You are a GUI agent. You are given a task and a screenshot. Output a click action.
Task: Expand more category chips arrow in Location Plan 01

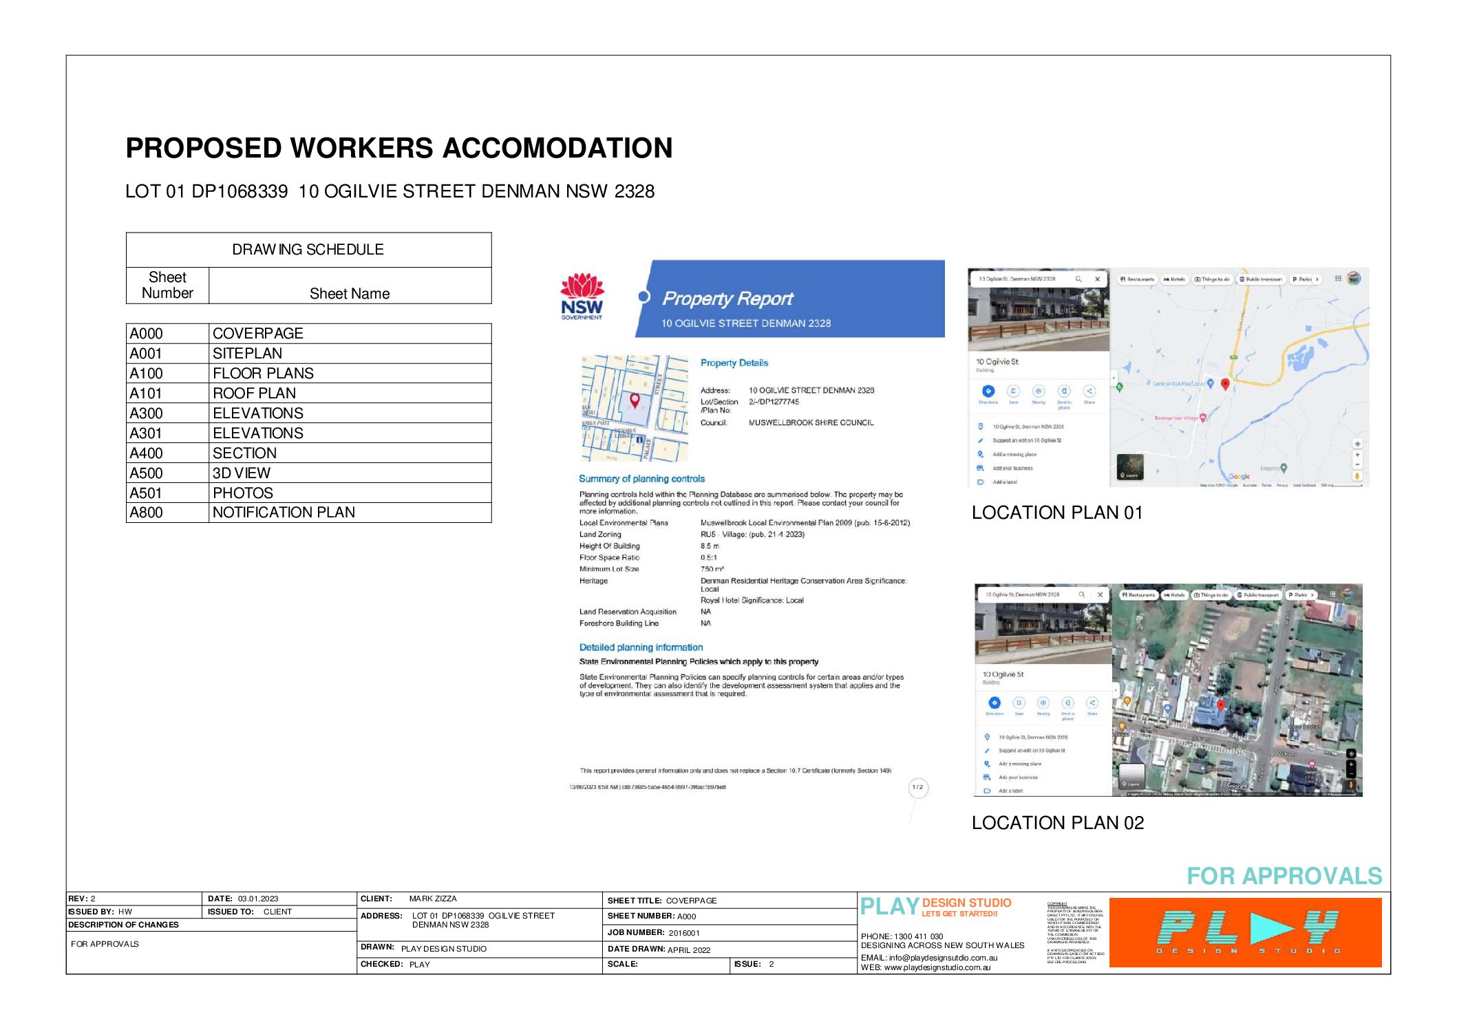[1317, 279]
